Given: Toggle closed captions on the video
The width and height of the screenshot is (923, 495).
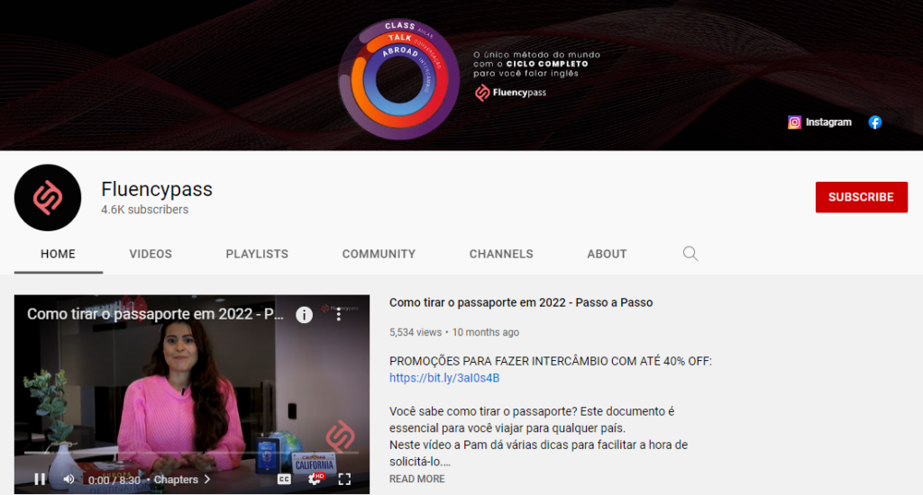Looking at the screenshot, I should (284, 479).
